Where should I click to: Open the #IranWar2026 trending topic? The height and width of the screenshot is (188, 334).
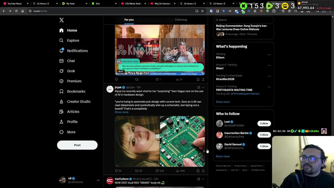[225, 79]
